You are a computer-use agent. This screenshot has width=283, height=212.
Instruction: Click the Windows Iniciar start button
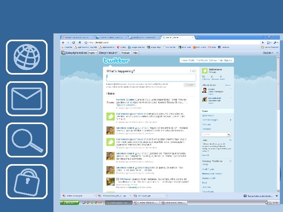[x=70, y=203]
